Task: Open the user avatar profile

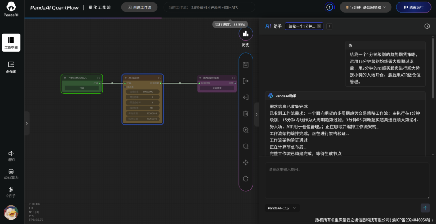Action: coord(11,213)
